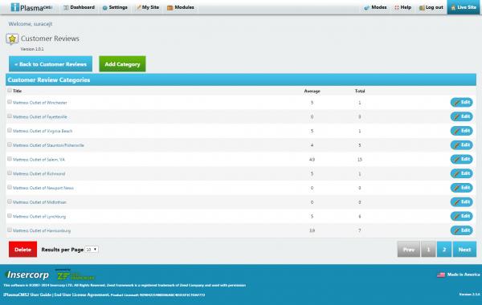This screenshot has width=482, height=305.
Task: Open the Settings menu
Action: 115,7
